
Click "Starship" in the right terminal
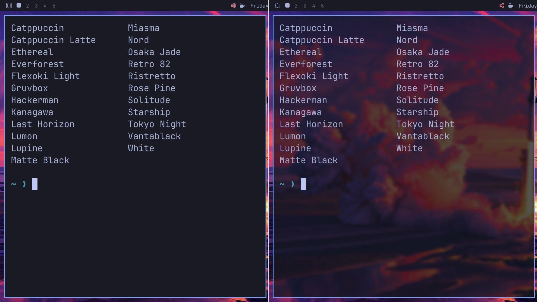click(x=418, y=112)
